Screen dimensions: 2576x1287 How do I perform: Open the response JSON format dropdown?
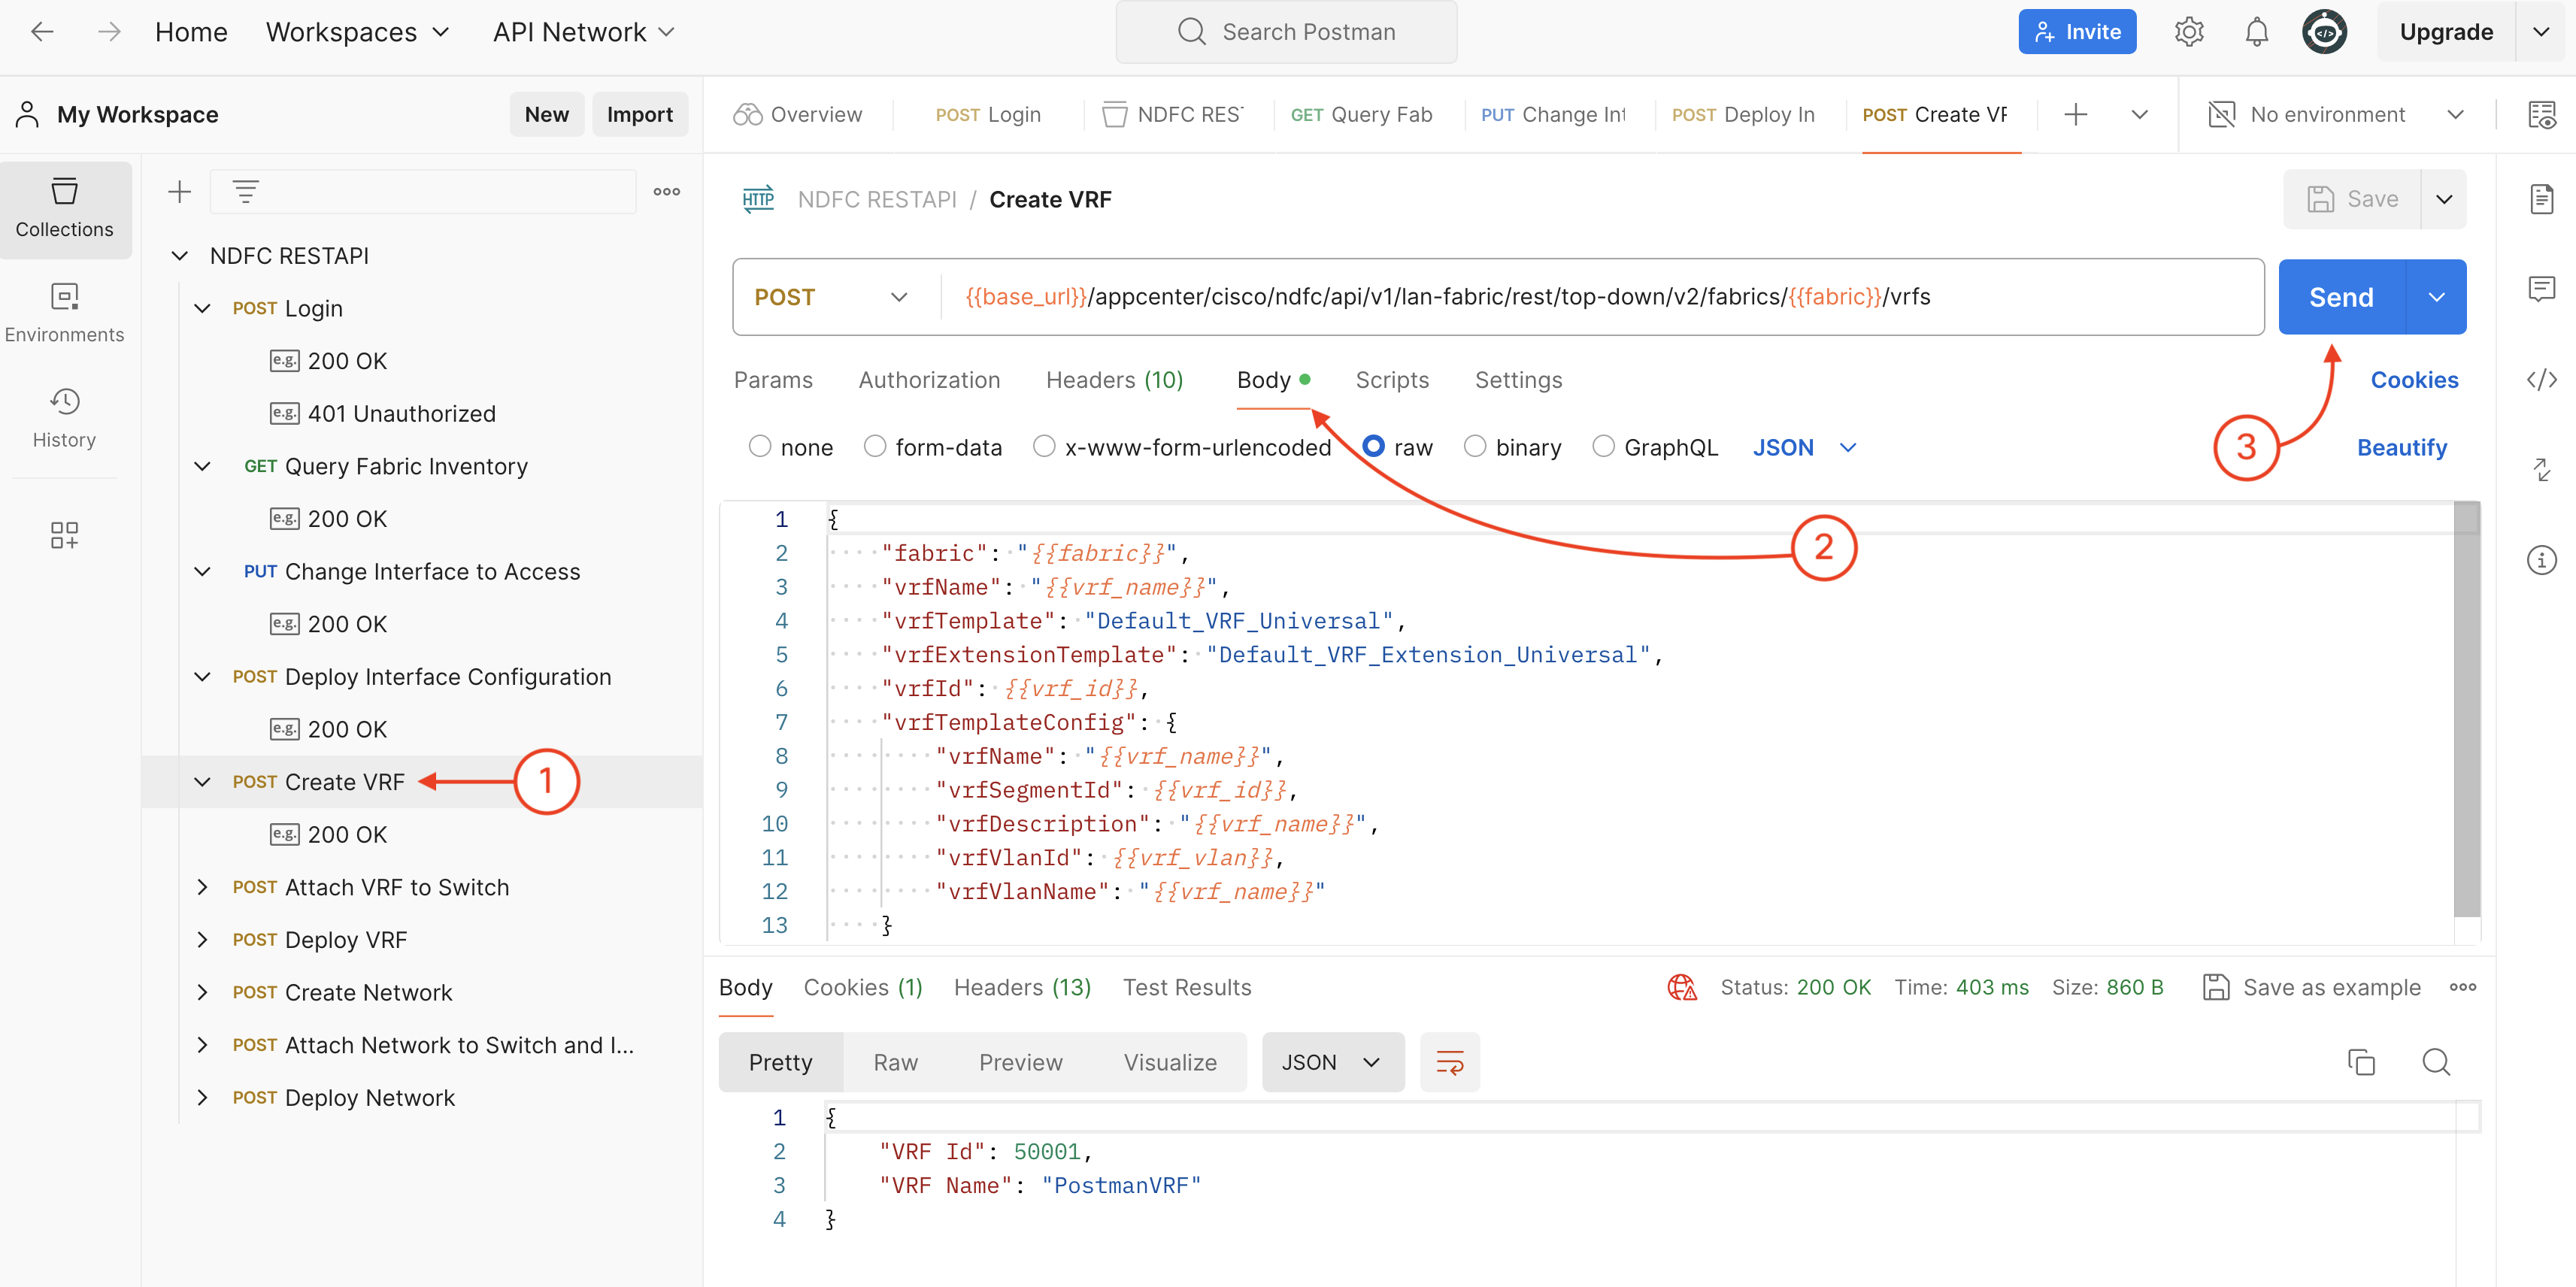pyautogui.click(x=1332, y=1062)
